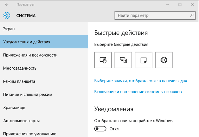Viewport: 199px width, 137px height.
Task: Click the blue gear icon beside СИСТЕМА
Action: point(7,16)
